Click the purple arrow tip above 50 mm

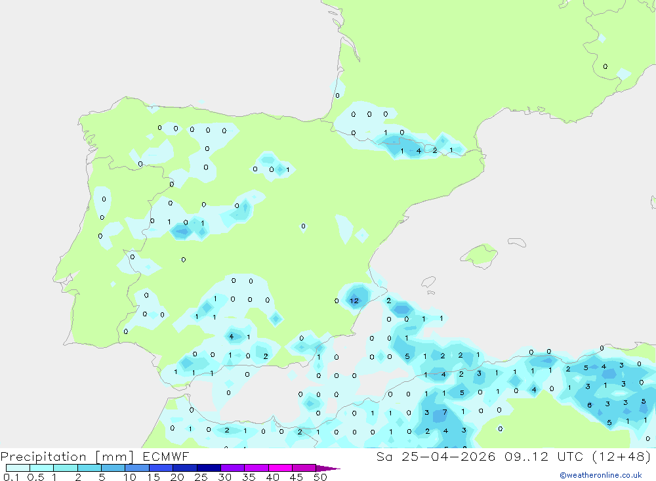pyautogui.click(x=328, y=469)
